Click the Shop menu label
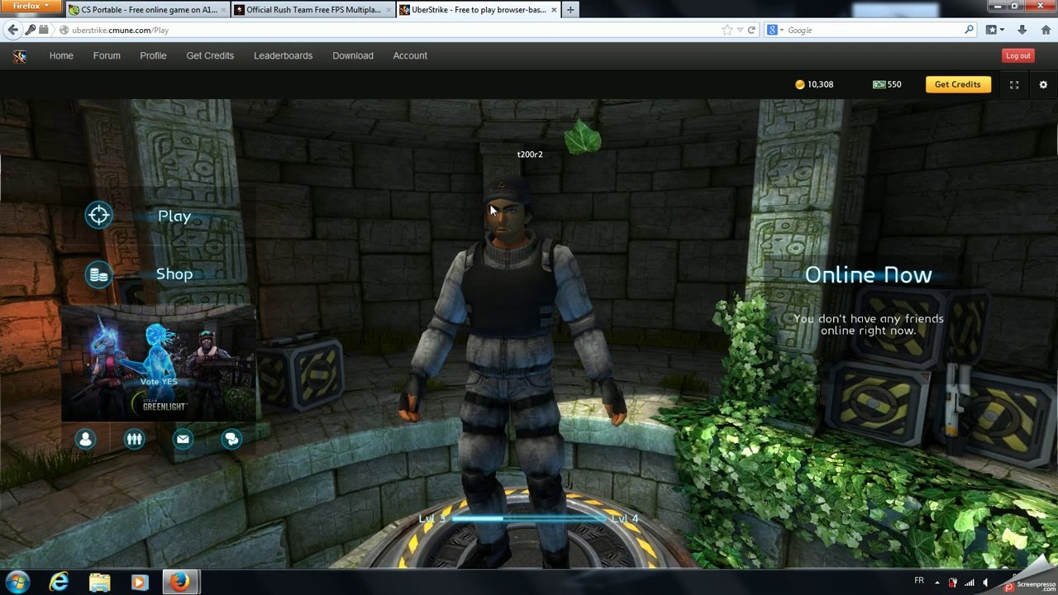 pos(174,274)
